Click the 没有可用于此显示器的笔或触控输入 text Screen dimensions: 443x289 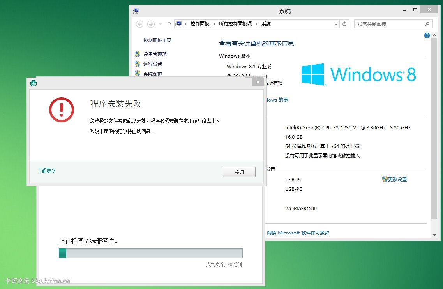pos(322,156)
